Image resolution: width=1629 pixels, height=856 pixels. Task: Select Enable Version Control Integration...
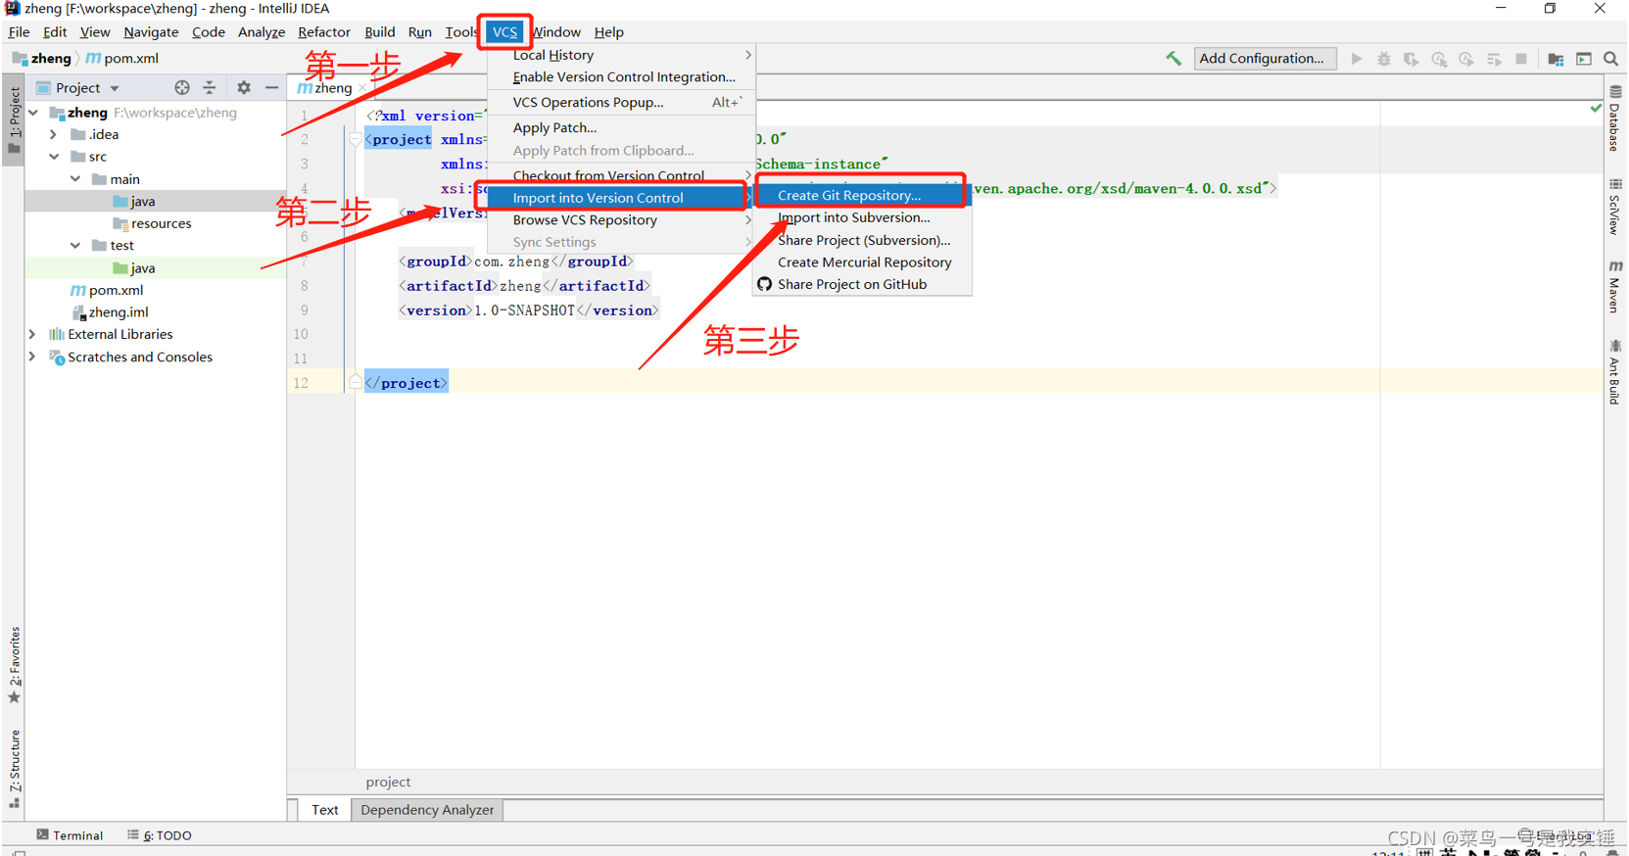[620, 77]
